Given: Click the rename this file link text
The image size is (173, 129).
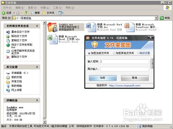Looking at the screenshot, I should tap(20, 32).
